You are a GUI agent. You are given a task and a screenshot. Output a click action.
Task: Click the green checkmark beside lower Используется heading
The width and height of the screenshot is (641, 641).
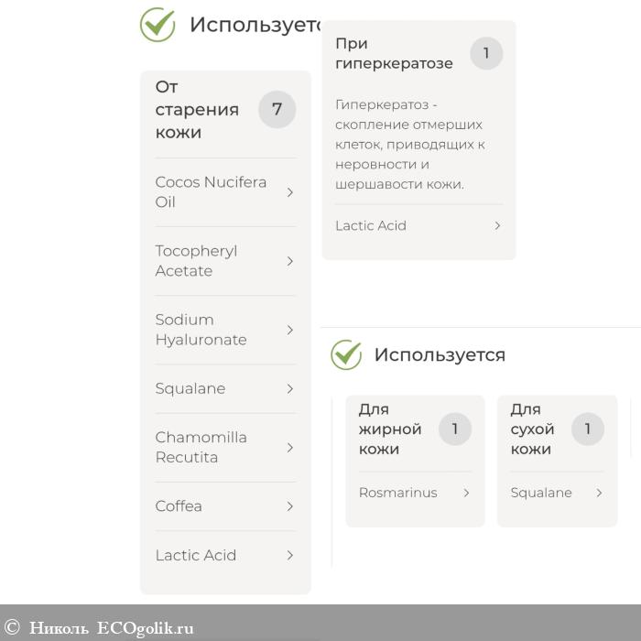click(x=346, y=354)
